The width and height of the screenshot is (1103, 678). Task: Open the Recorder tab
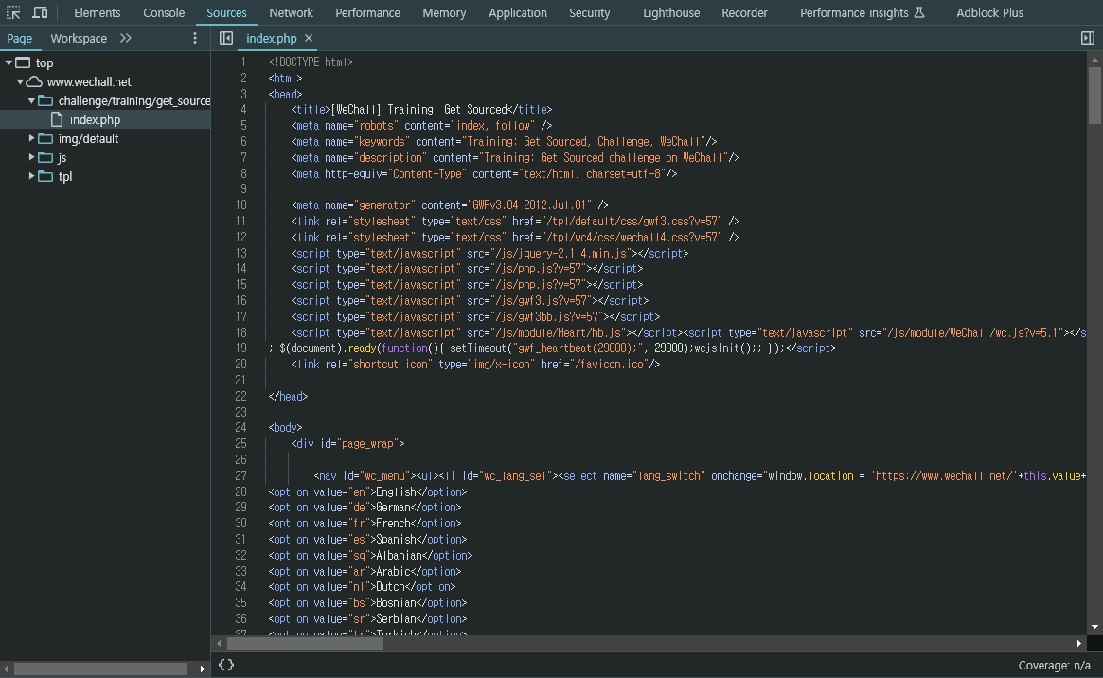coord(744,12)
